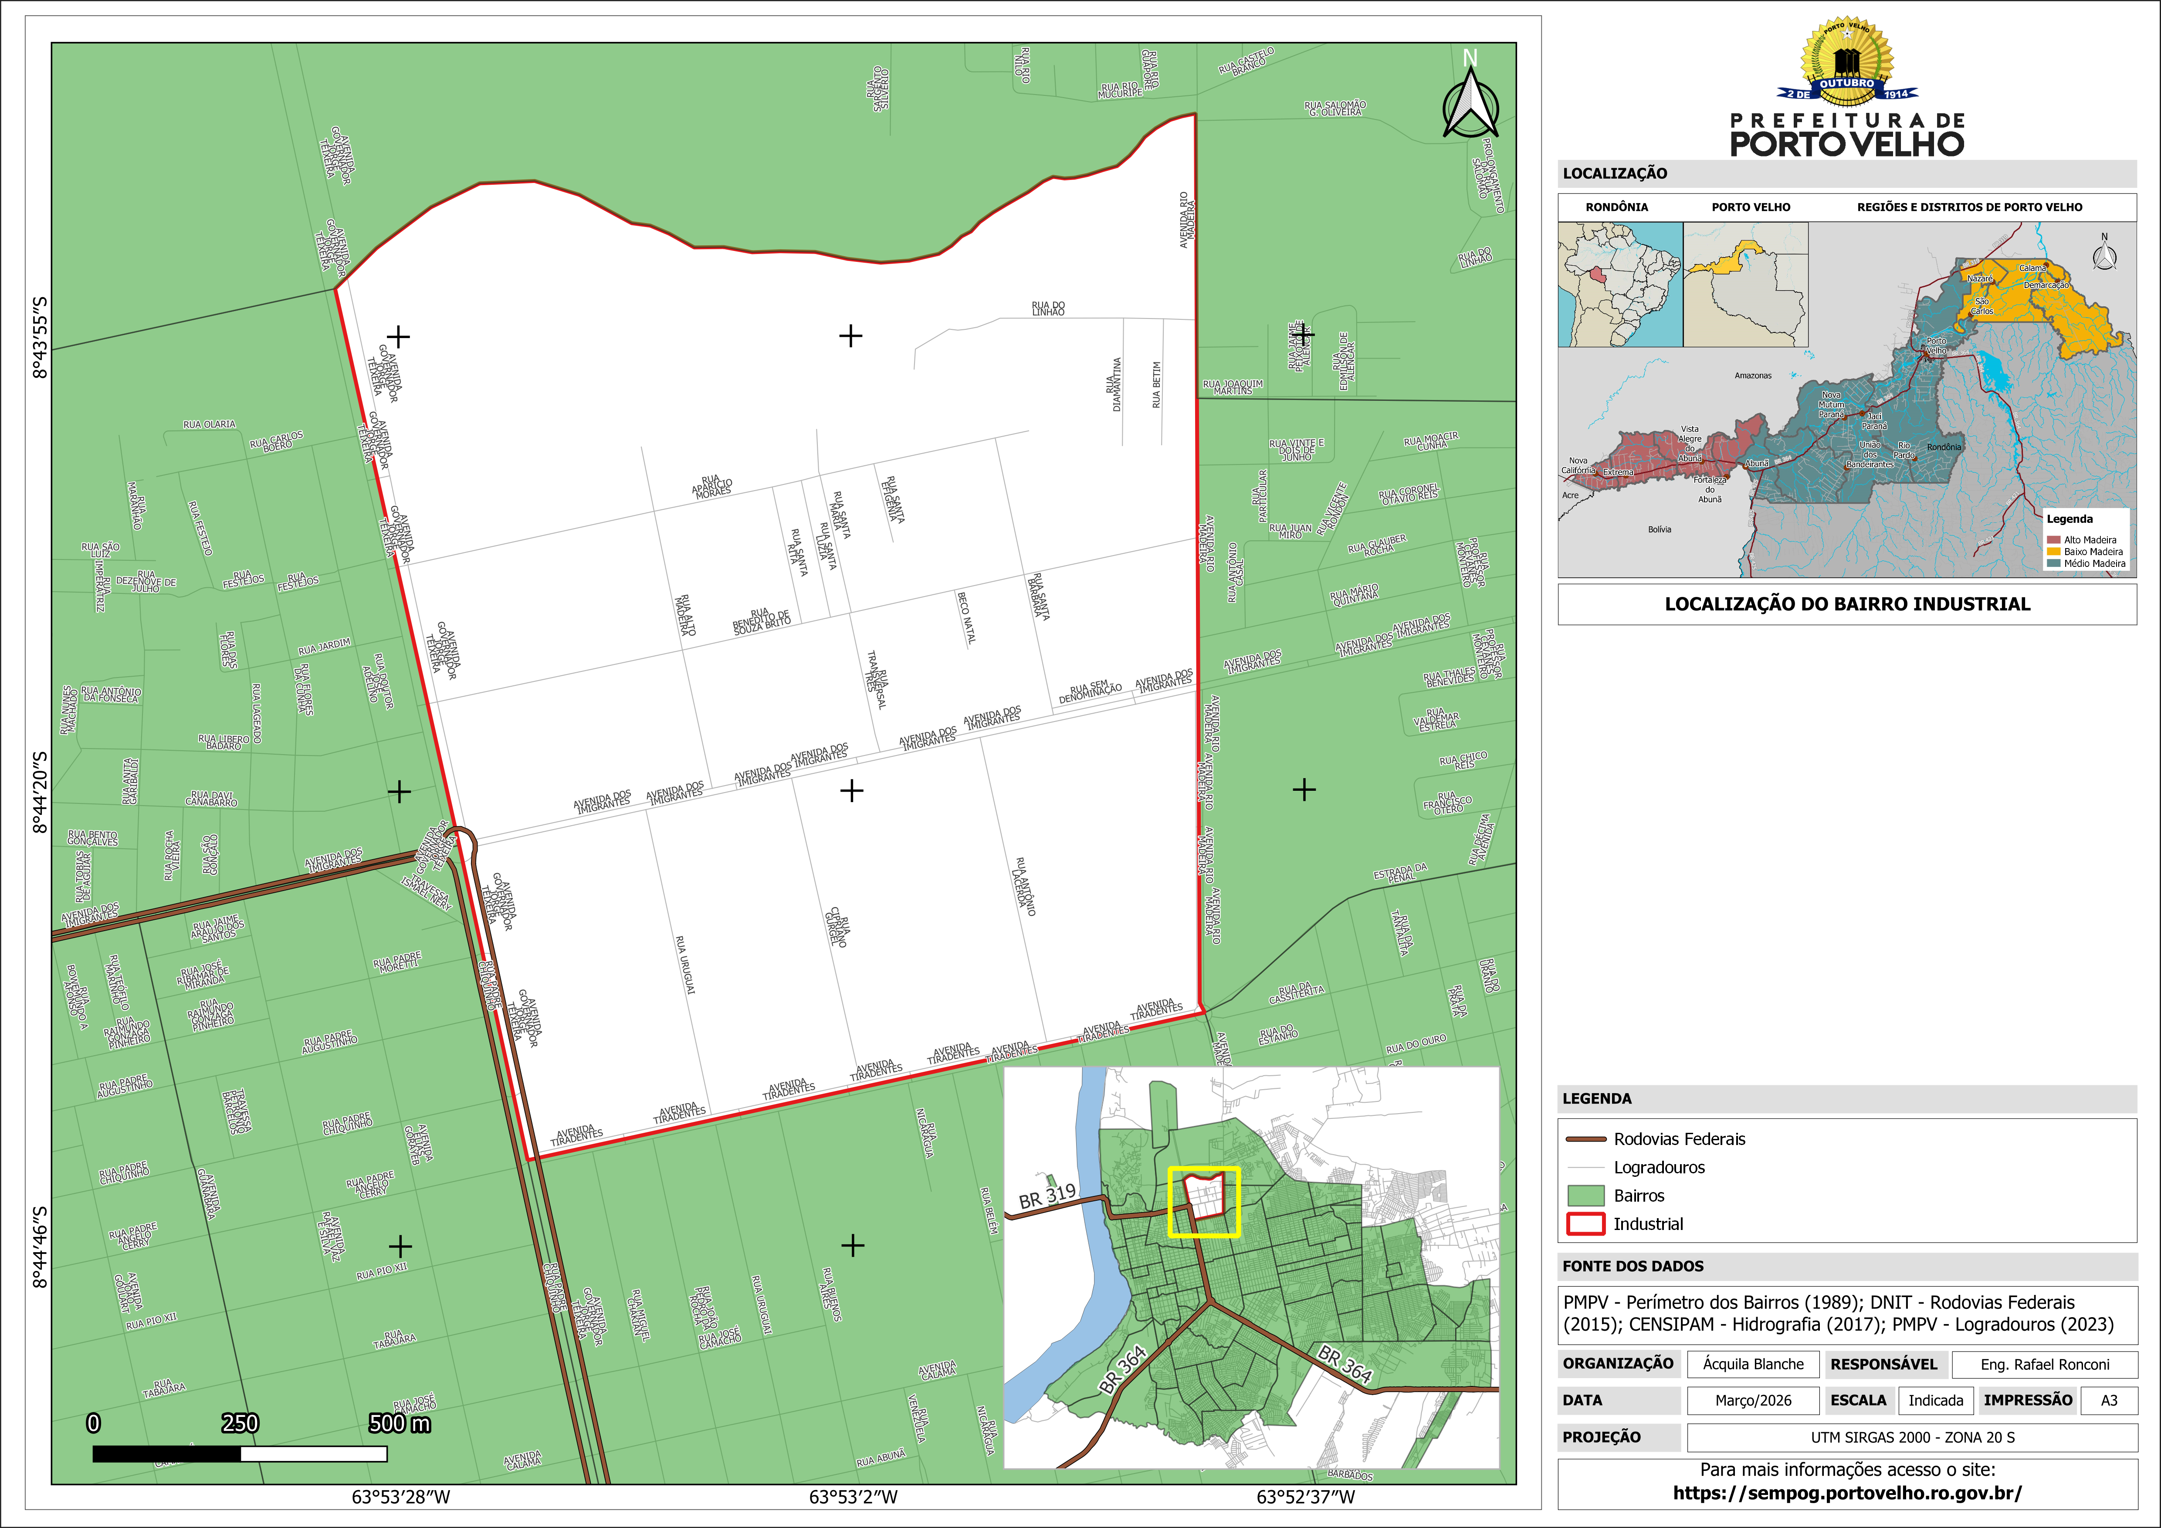The width and height of the screenshot is (2161, 1528).
Task: Select the LEGENDA section header
Action: 1597,1099
